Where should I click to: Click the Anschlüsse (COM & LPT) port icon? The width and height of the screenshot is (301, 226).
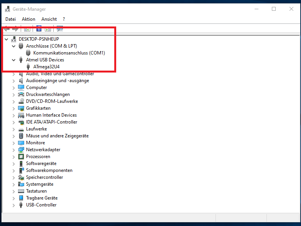click(21, 46)
